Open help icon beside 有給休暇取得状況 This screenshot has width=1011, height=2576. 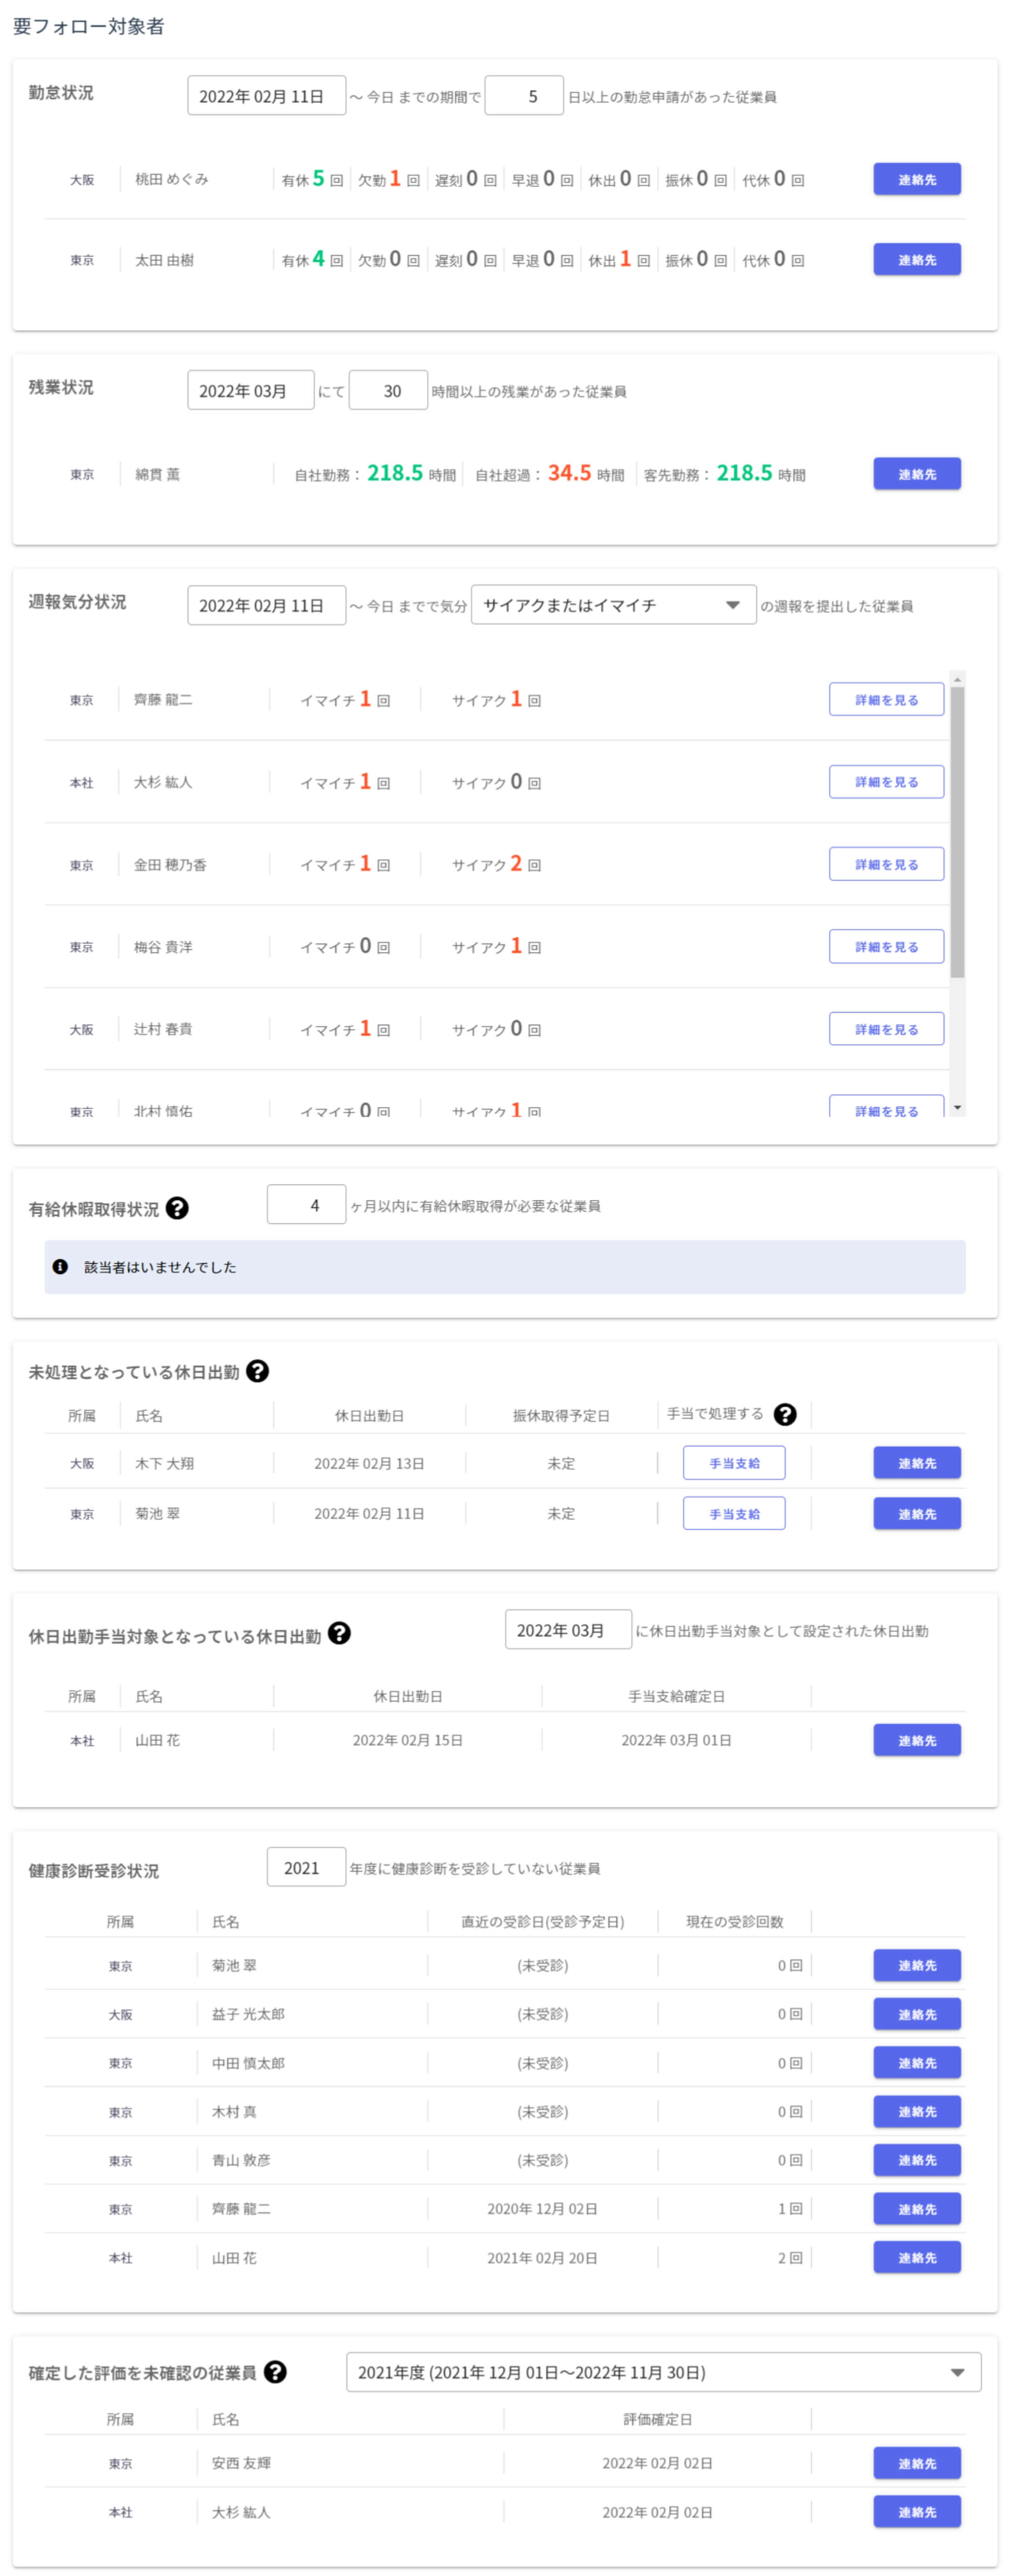[177, 1208]
